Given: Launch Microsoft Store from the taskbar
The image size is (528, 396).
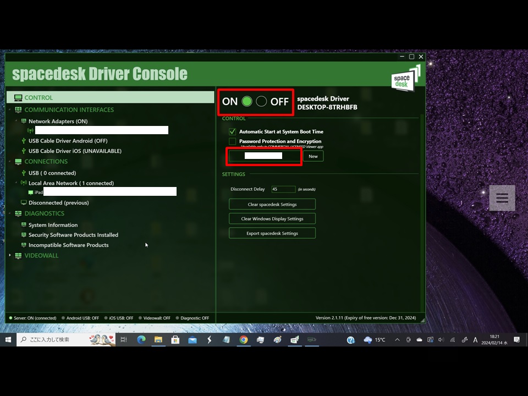Looking at the screenshot, I should [175, 340].
